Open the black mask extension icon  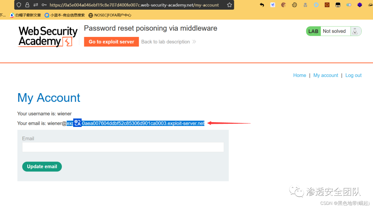(x=338, y=5)
